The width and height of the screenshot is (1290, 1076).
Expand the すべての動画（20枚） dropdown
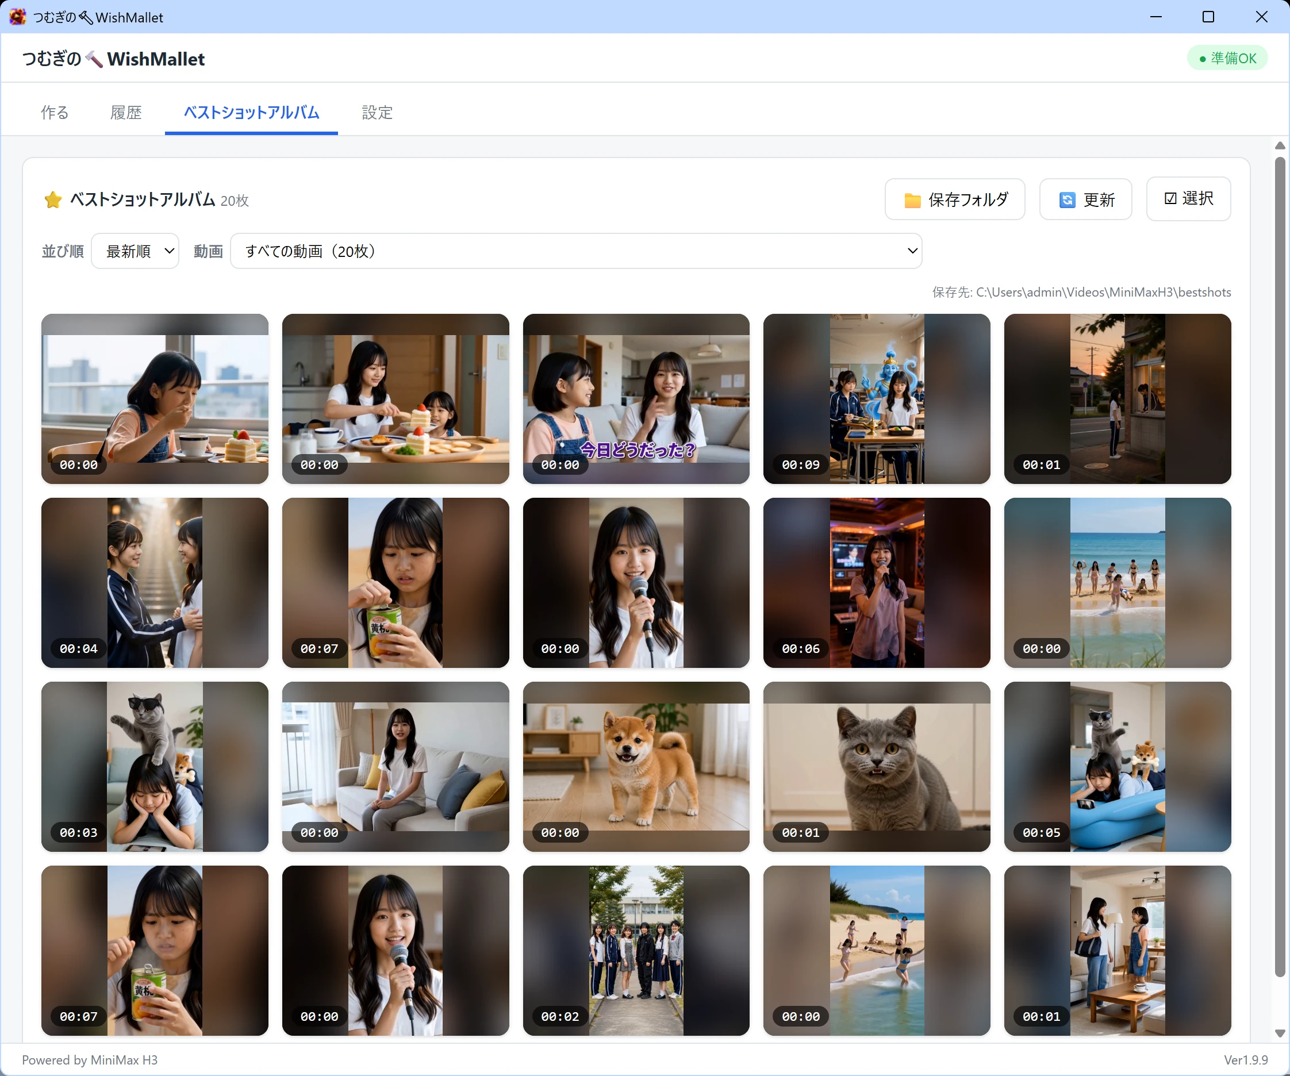coord(576,251)
